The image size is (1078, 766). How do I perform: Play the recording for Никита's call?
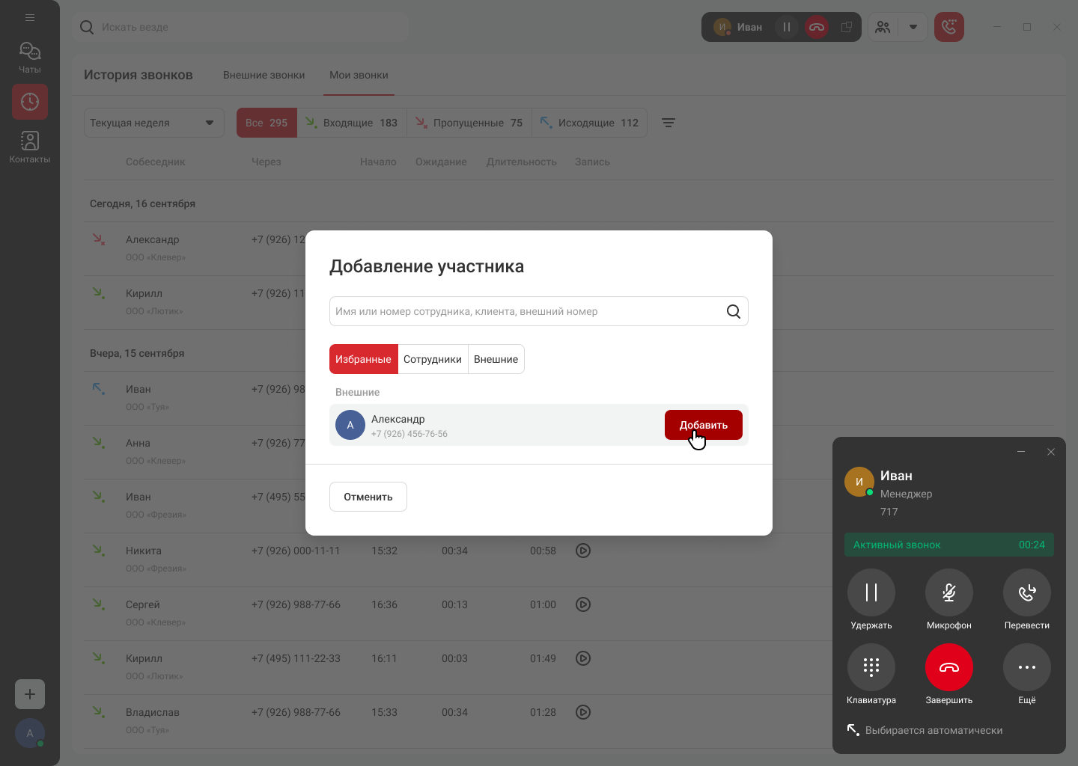pos(583,551)
